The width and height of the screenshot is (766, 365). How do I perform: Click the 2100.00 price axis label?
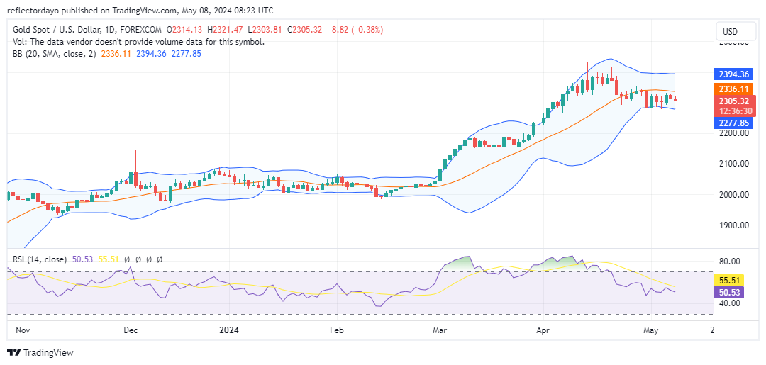pyautogui.click(x=736, y=164)
